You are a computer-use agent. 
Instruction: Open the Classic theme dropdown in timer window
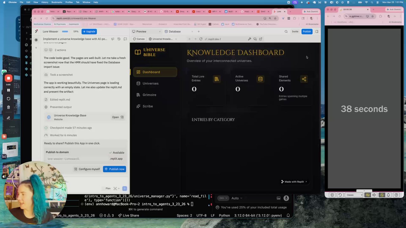[x=354, y=195]
